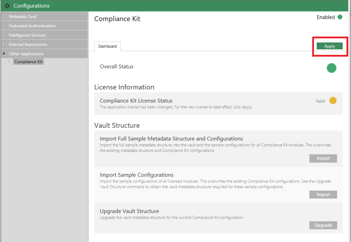Image resolution: width=351 pixels, height=242 pixels.
Task: Click Compliance Kit License Status title
Action: click(x=136, y=101)
